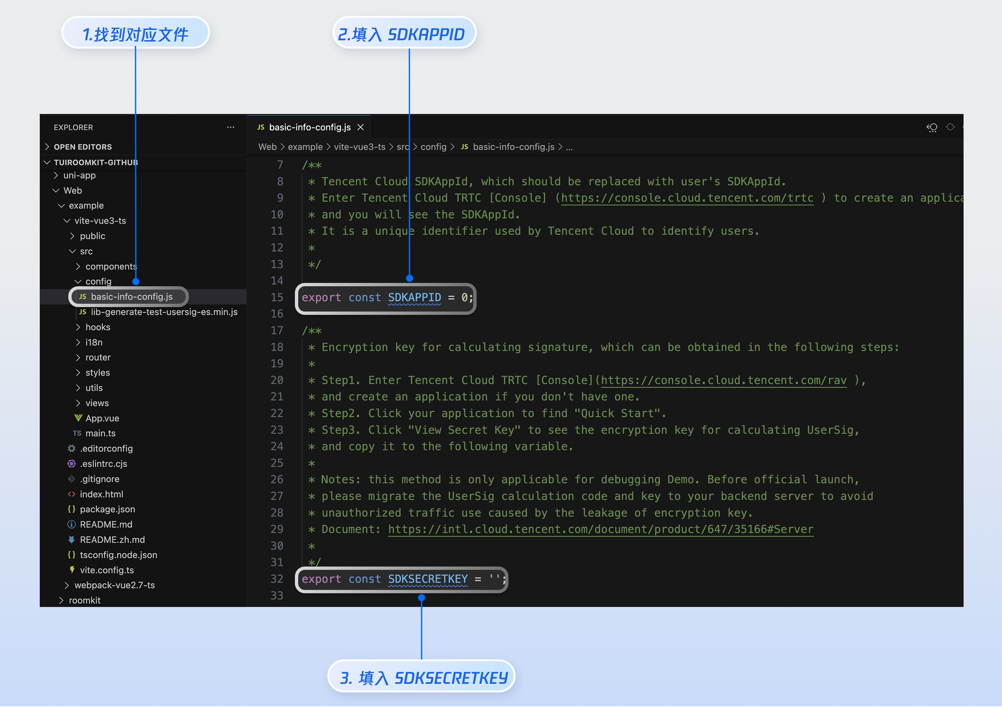
Task: Click the Explorer more actions ellipsis
Action: click(230, 127)
